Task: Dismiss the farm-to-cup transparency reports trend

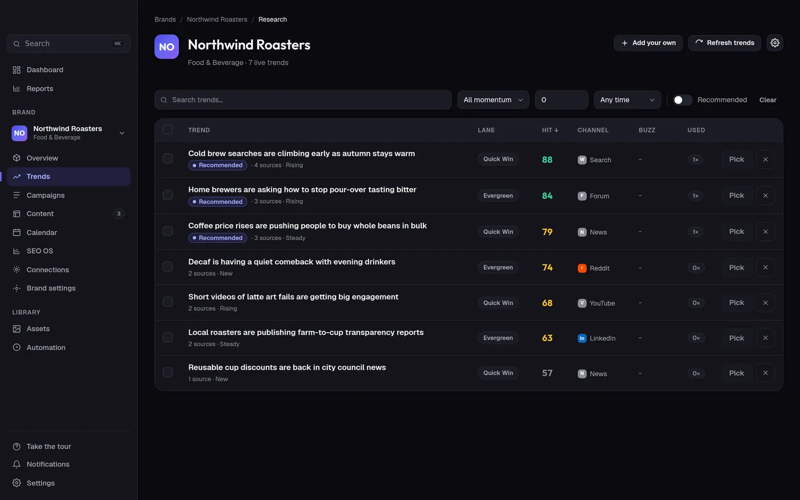Action: 765,338
